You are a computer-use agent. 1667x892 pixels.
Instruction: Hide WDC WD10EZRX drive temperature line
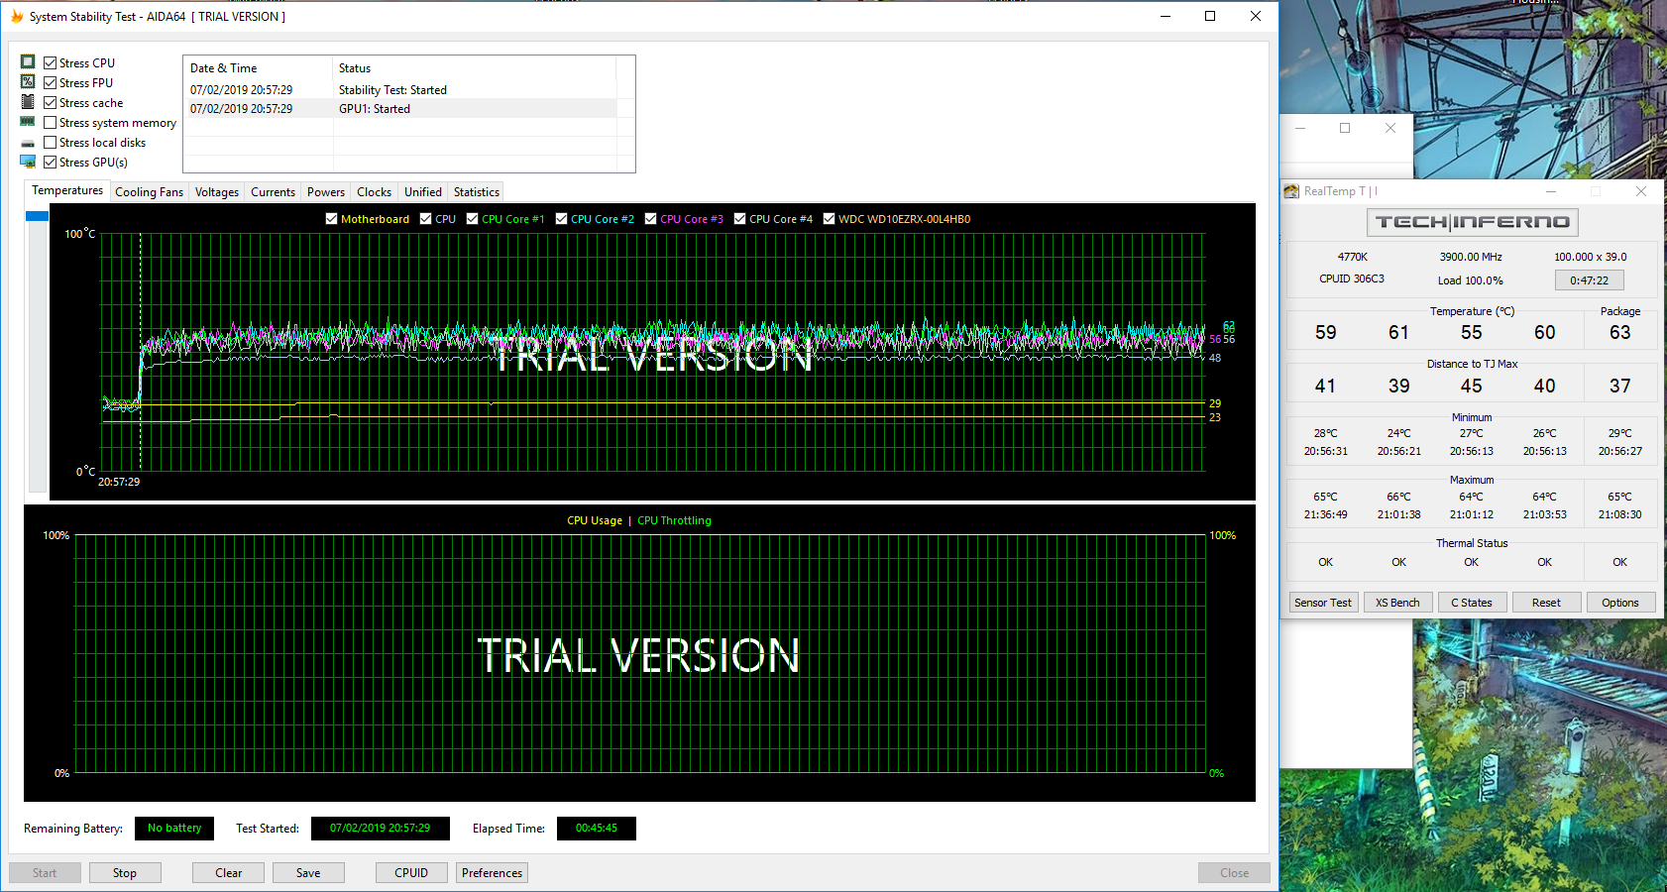(x=829, y=219)
